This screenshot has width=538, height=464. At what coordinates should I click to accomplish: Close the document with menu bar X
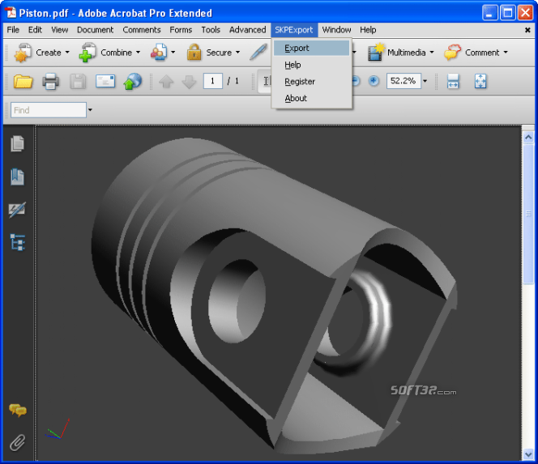(x=527, y=30)
